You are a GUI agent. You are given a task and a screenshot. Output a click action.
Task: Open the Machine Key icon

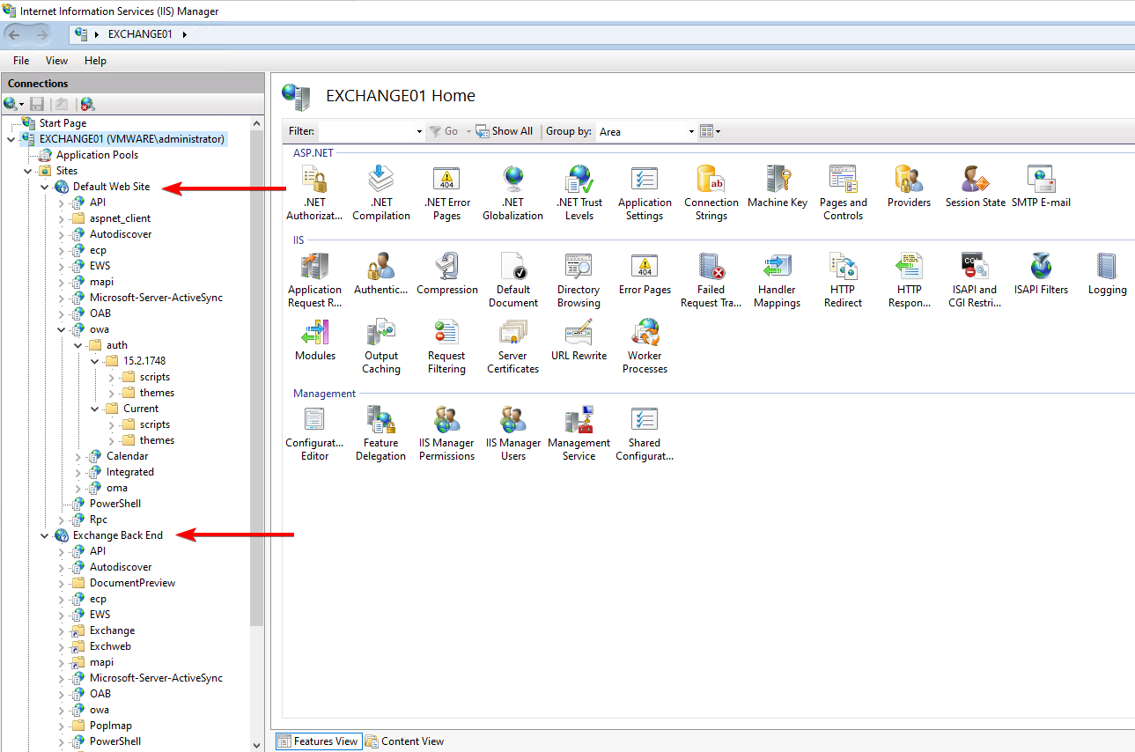coord(777,181)
